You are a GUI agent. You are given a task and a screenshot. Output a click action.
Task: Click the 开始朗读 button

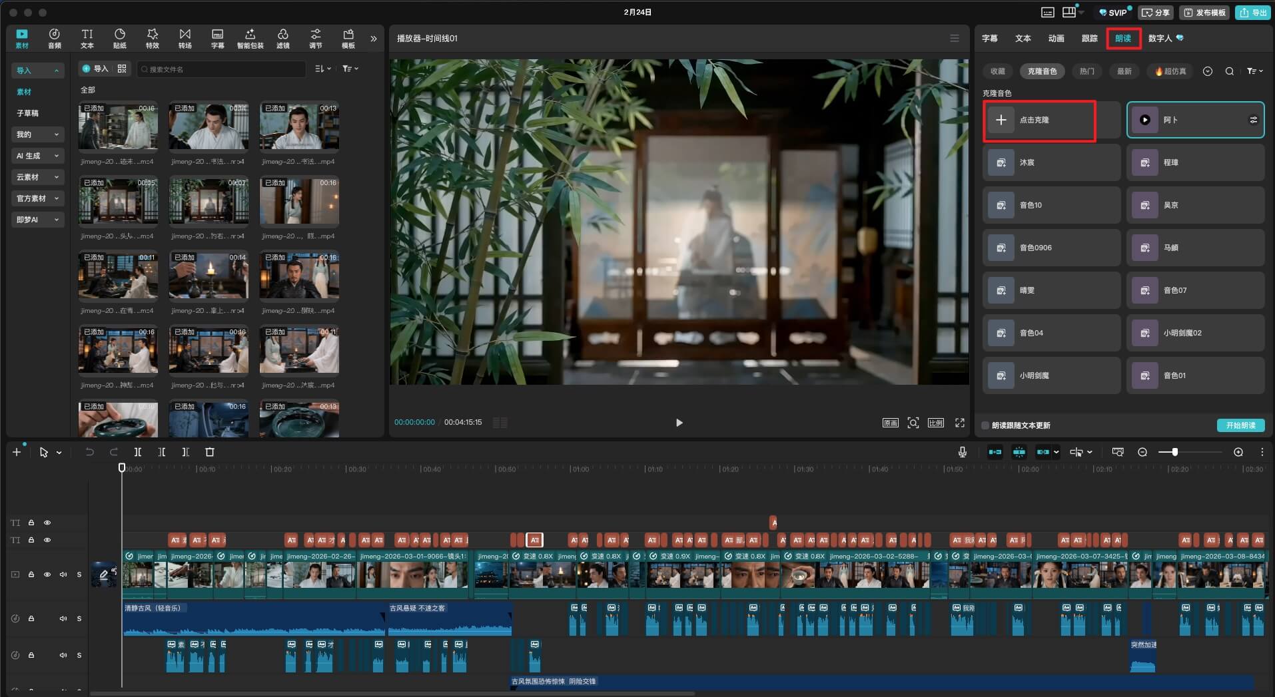click(x=1240, y=425)
